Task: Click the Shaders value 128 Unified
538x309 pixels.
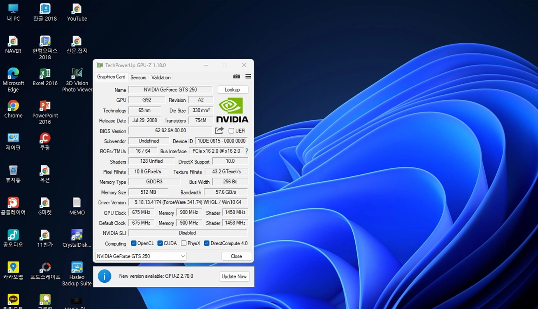Action: click(151, 161)
